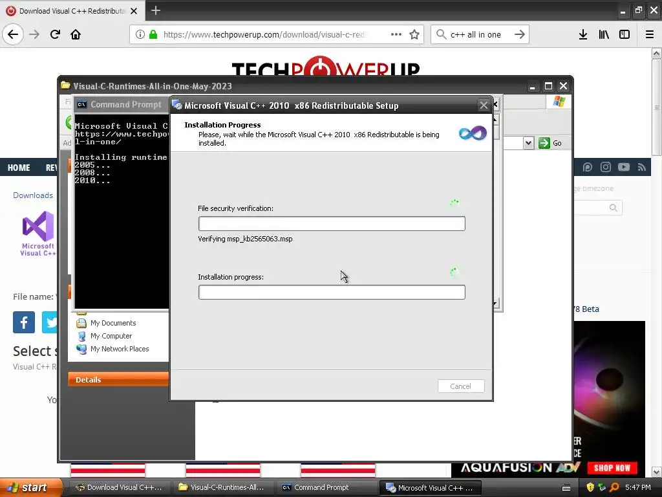Open the HOME item in the TechPowerUp nav

pos(19,168)
